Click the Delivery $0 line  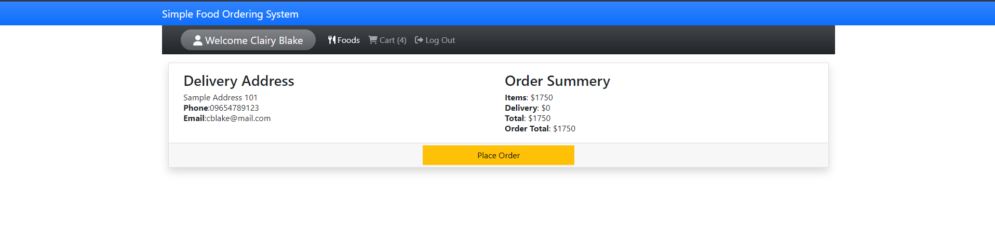click(528, 108)
